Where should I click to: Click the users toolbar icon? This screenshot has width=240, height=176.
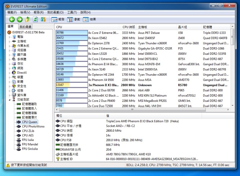tap(43, 19)
